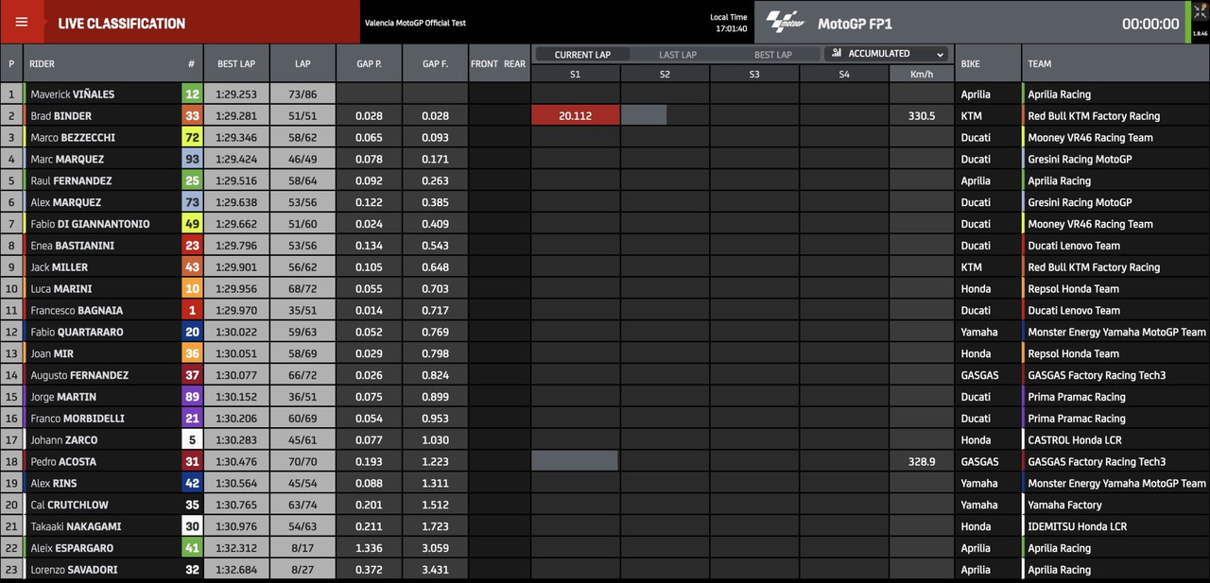Sort by the BEST LAP column header
This screenshot has width=1210, height=583.
(235, 63)
